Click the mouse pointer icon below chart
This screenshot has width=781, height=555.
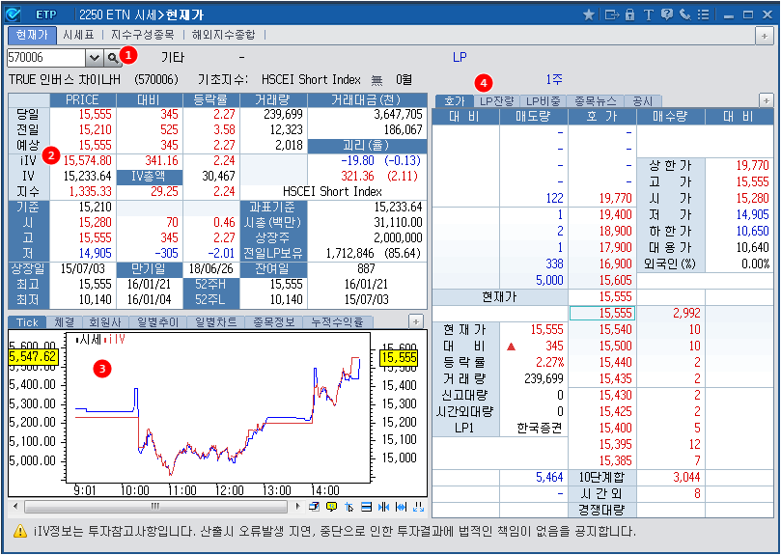click(349, 506)
